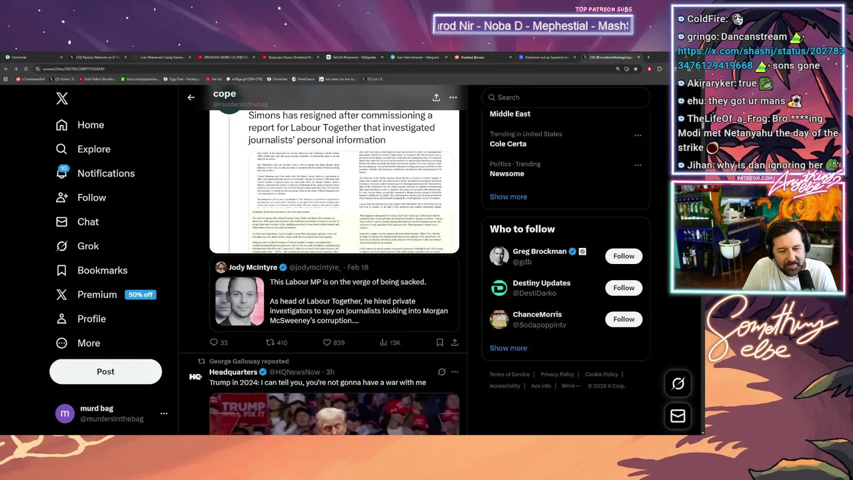Open the Privacy Policy link

557,375
